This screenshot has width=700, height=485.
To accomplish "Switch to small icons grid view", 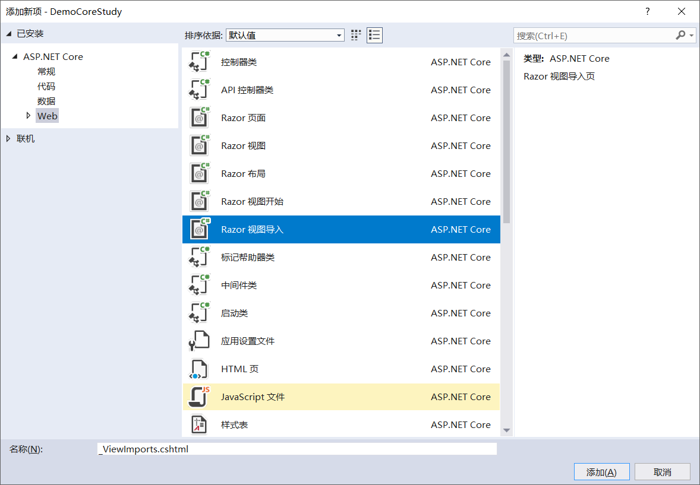I will [356, 35].
